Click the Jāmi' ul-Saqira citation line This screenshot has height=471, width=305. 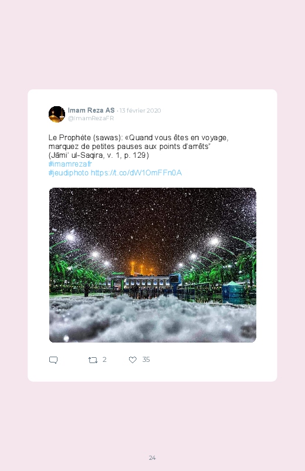tap(99, 155)
